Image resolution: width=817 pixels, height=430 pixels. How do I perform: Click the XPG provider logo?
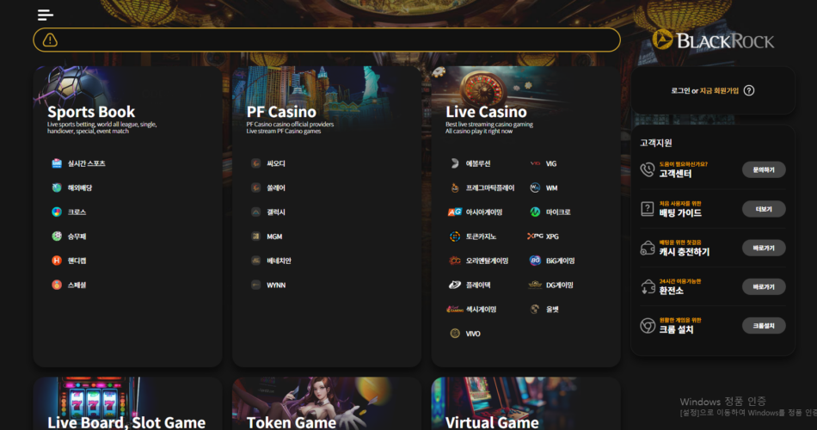pyautogui.click(x=535, y=236)
